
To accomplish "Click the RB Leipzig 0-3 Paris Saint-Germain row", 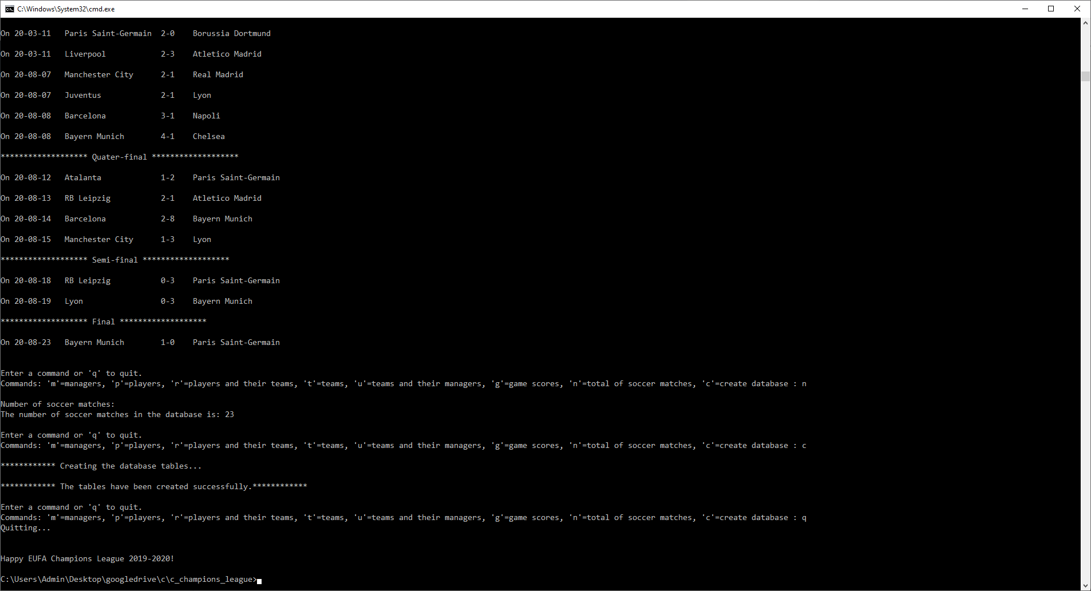I will click(140, 280).
